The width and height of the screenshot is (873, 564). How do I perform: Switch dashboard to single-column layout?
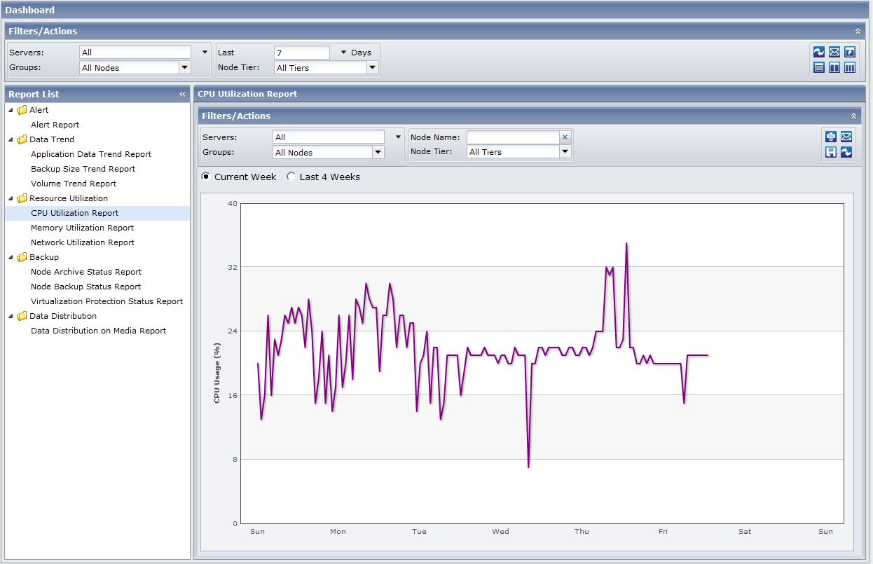click(x=819, y=67)
